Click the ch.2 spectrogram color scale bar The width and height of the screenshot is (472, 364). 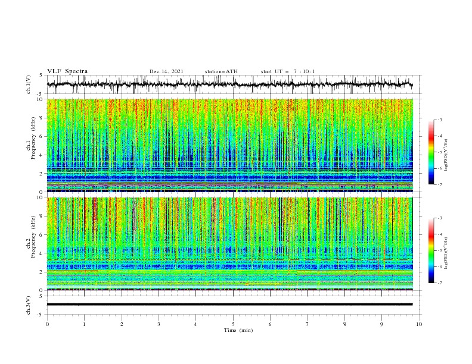coord(431,250)
